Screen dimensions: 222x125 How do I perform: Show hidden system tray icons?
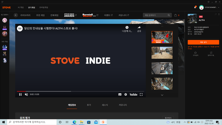point(185,122)
